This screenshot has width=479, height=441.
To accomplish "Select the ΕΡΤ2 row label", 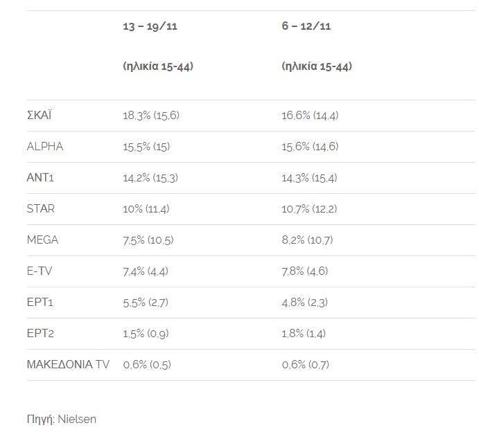I will pyautogui.click(x=40, y=333).
